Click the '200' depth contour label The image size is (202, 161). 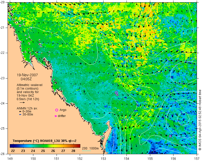[85, 148]
